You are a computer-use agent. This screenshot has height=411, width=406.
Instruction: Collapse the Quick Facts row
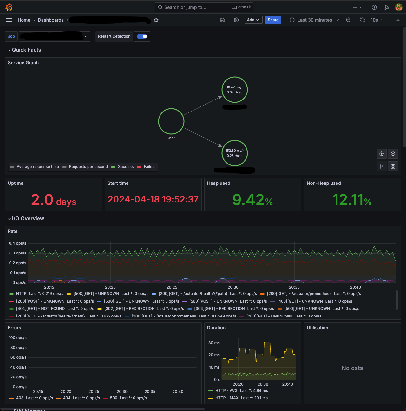(25, 50)
